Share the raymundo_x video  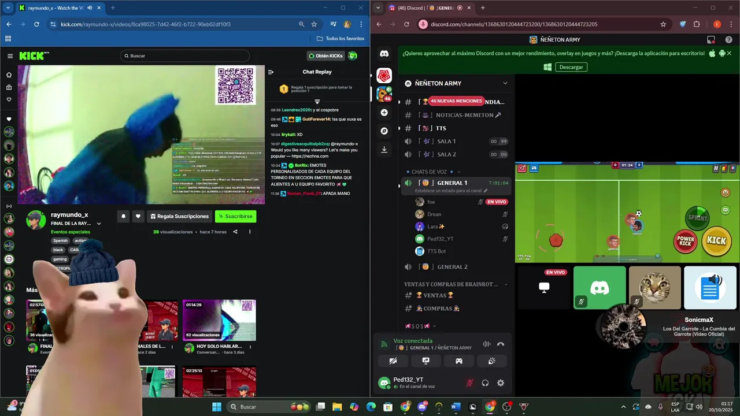tap(235, 232)
